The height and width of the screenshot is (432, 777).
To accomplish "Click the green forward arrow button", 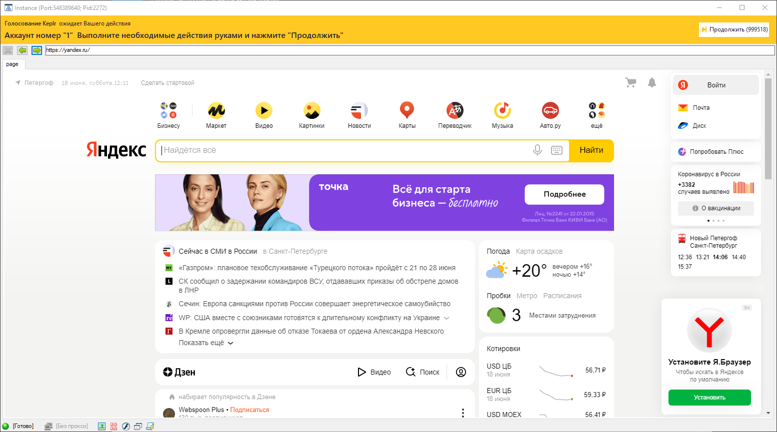I will coord(36,50).
